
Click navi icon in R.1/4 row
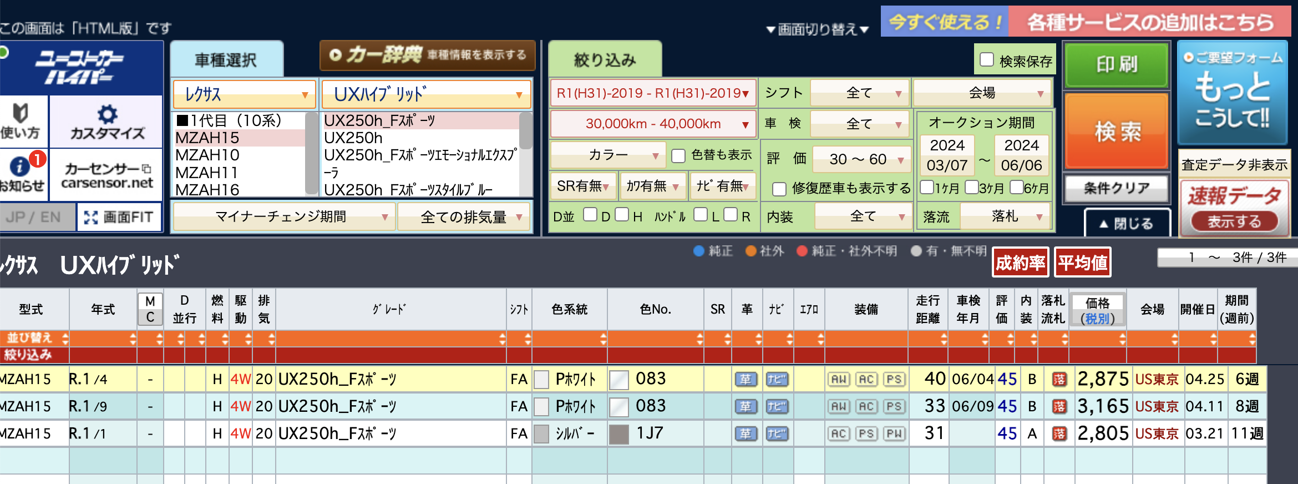(x=777, y=380)
